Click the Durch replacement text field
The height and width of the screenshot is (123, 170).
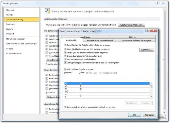click(x=116, y=77)
